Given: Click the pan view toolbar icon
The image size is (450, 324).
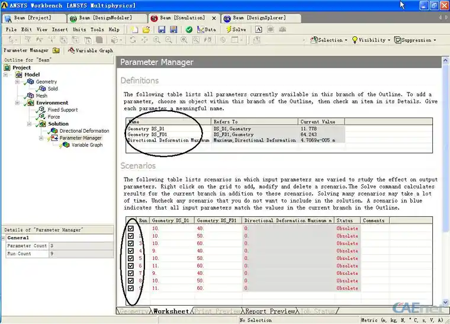Looking at the screenshot, I should pyautogui.click(x=144, y=40).
